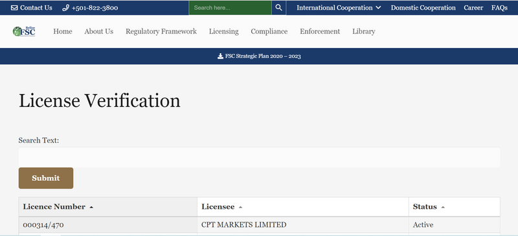Image resolution: width=518 pixels, height=236 pixels.
Task: Click the magnifier search icon button
Action: click(279, 8)
